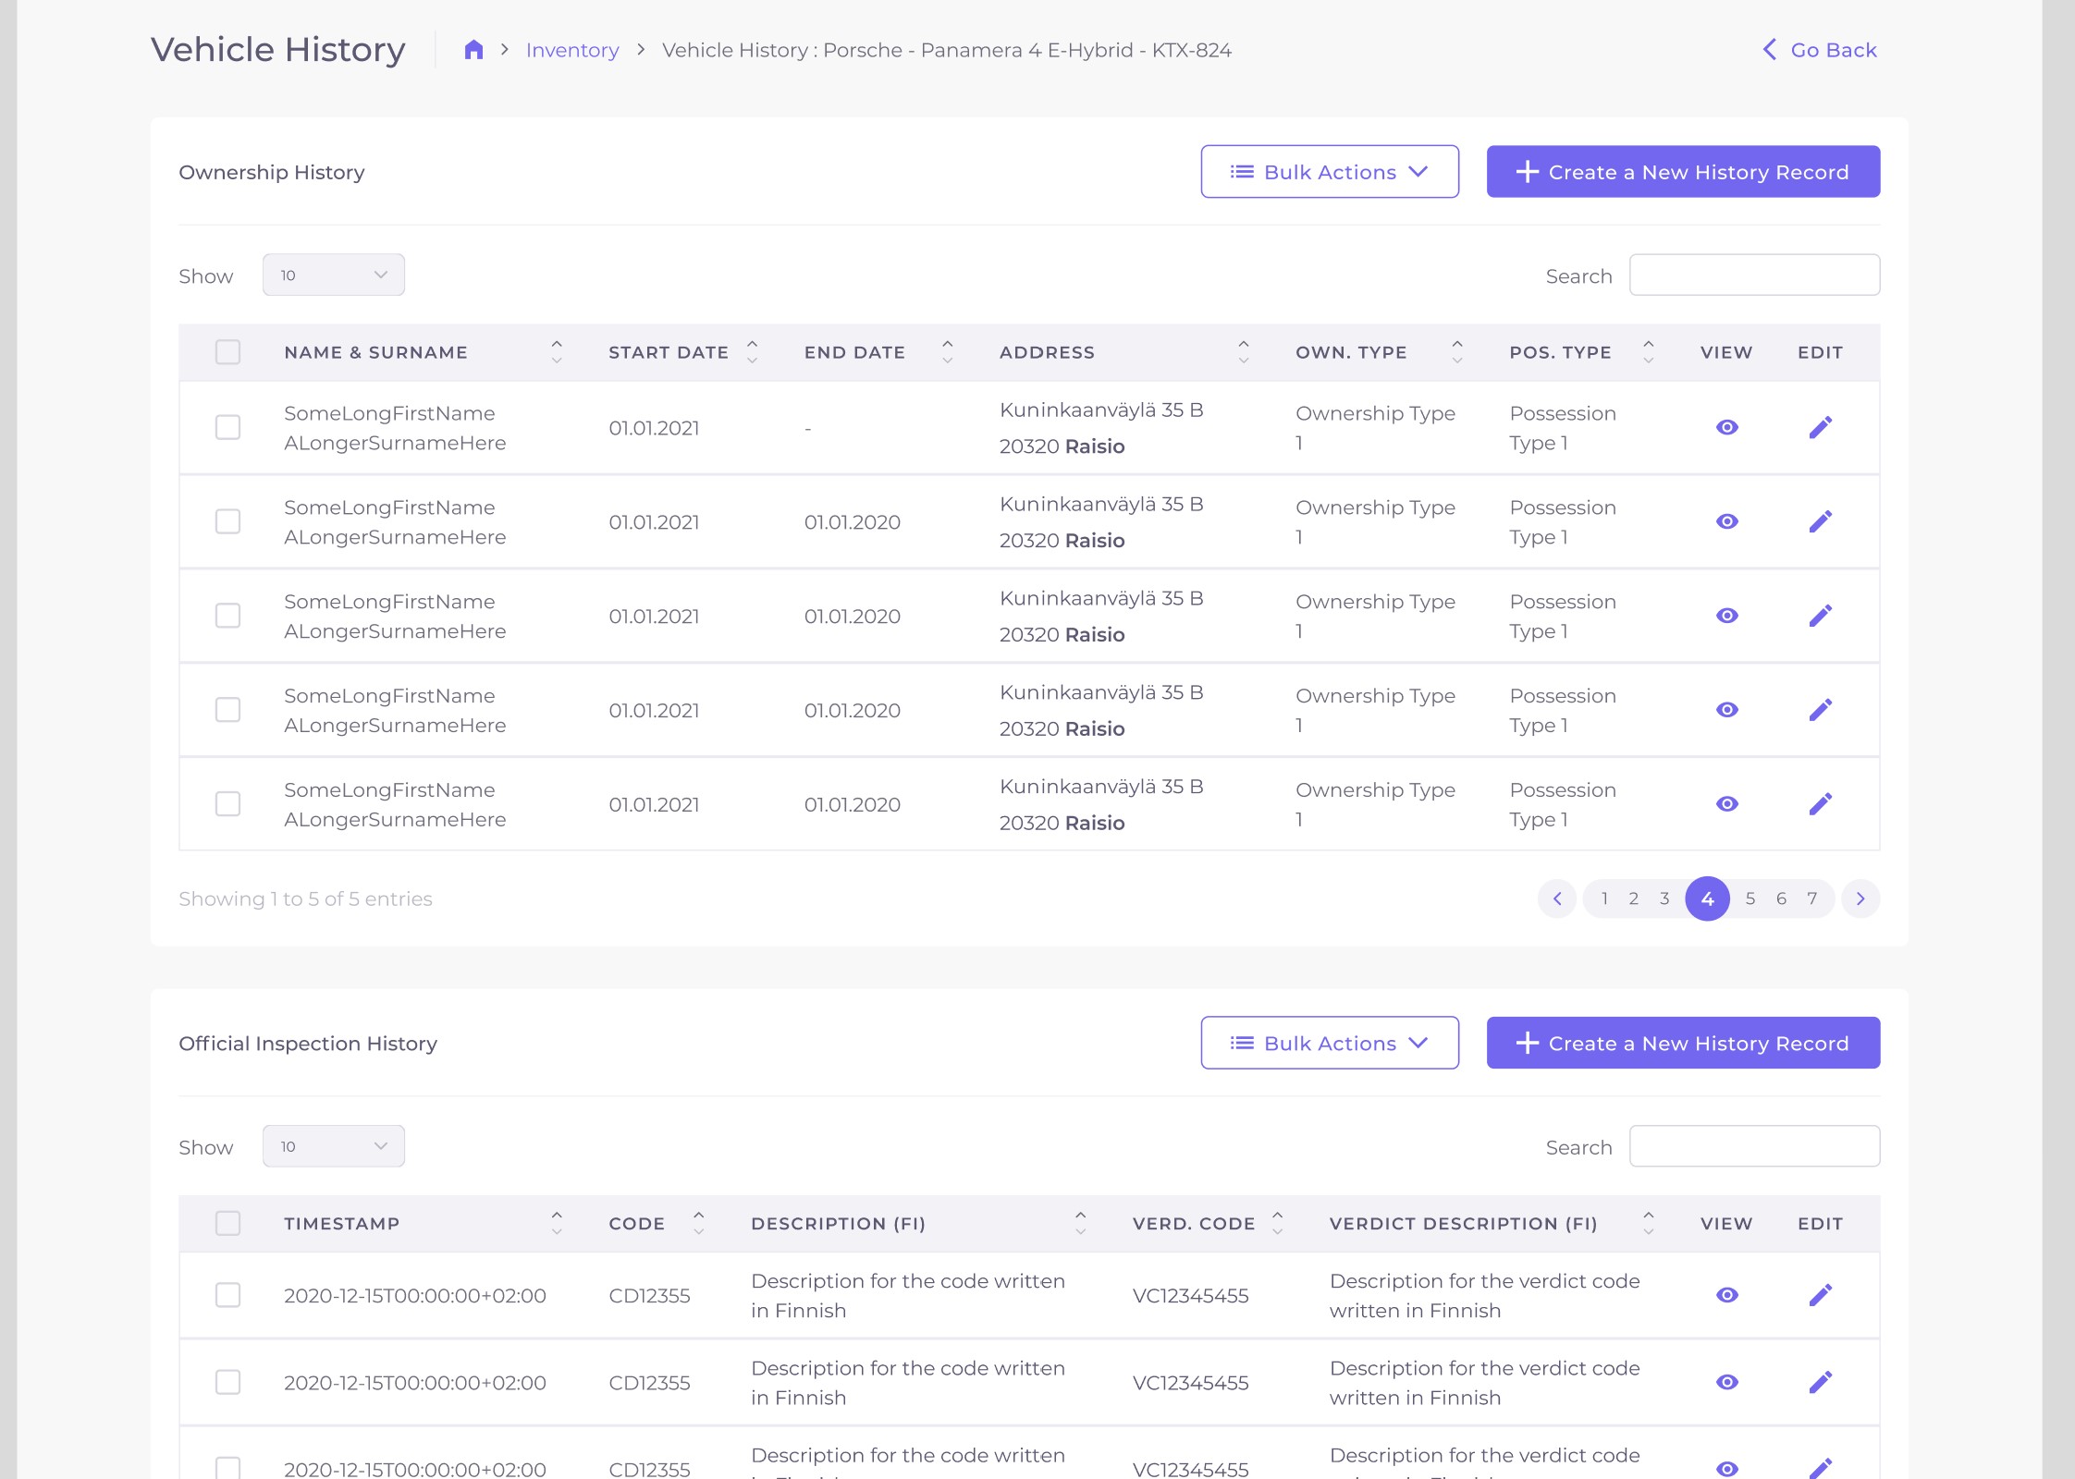
Task: Select all rows in Ownership History table
Action: tap(227, 352)
